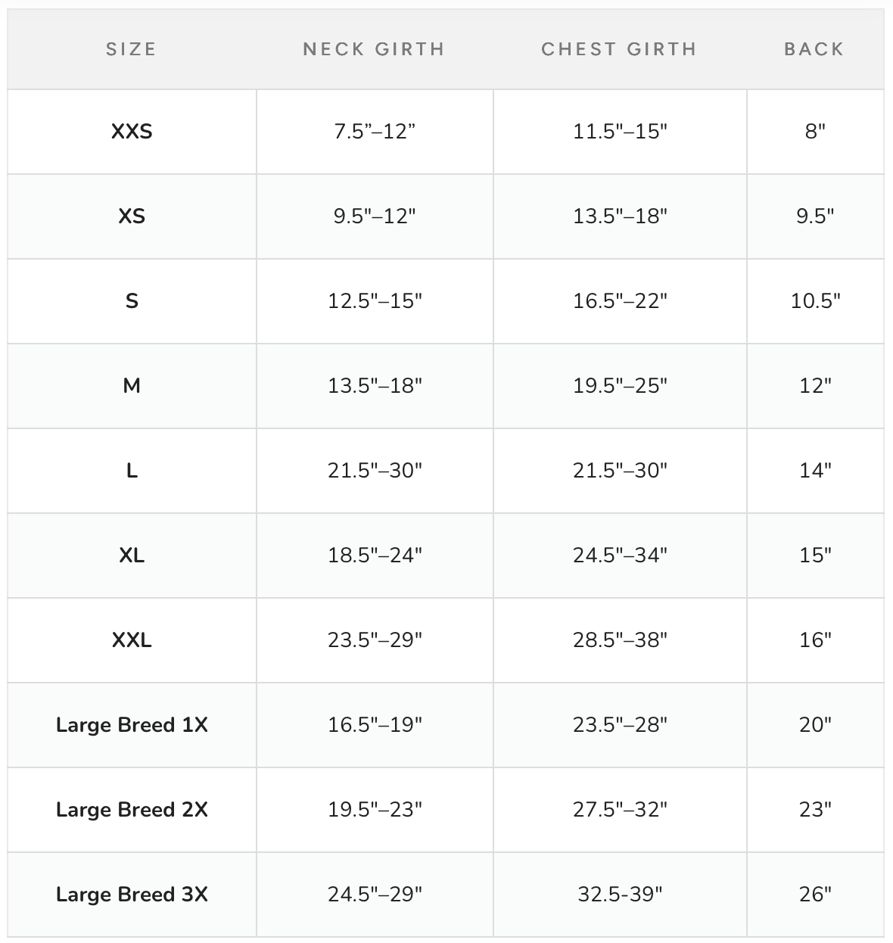Select the 18.5"–24" neck girth cell

coord(375,556)
